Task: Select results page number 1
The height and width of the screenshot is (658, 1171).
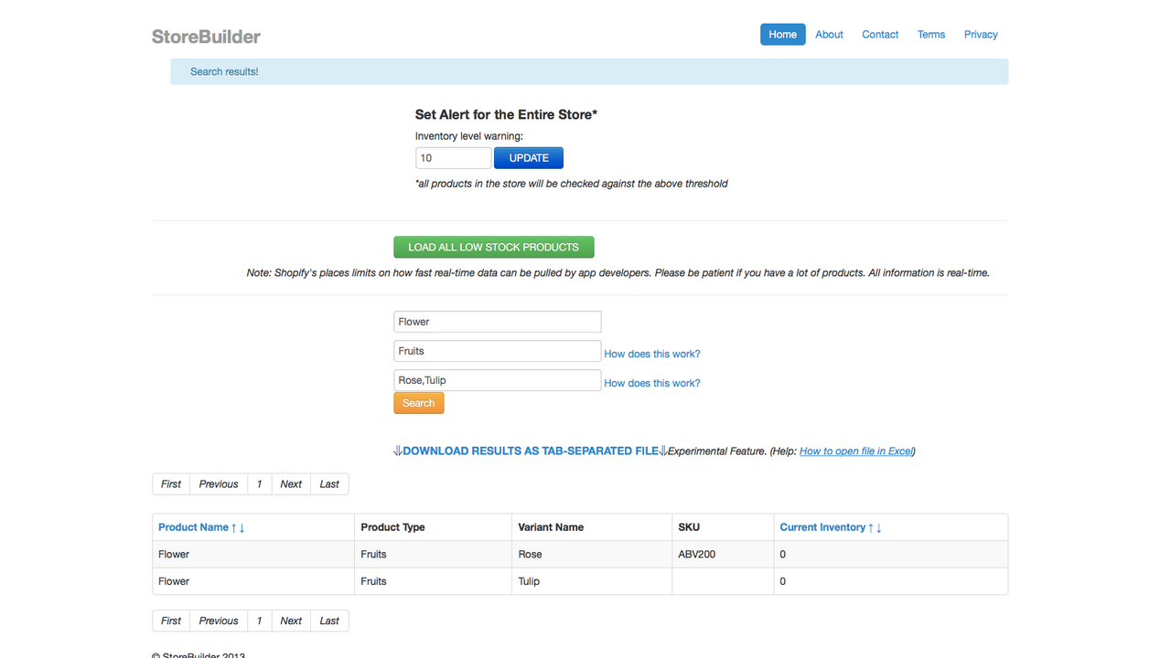Action: coord(259,483)
